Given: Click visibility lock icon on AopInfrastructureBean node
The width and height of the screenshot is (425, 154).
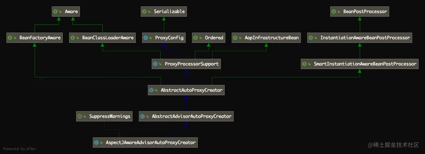Looking at the screenshot, I should coord(240,38).
